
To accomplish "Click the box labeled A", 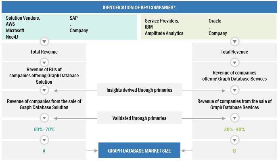I will coord(44,151).
